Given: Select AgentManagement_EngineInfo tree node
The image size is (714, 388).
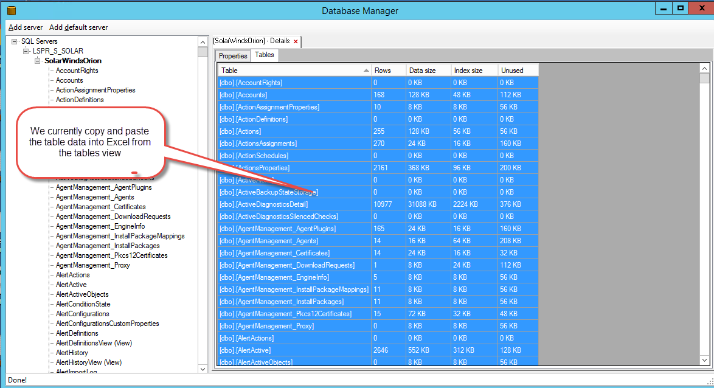Looking at the screenshot, I should [100, 226].
